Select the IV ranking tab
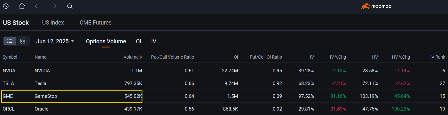448x115 pixels. (154, 41)
